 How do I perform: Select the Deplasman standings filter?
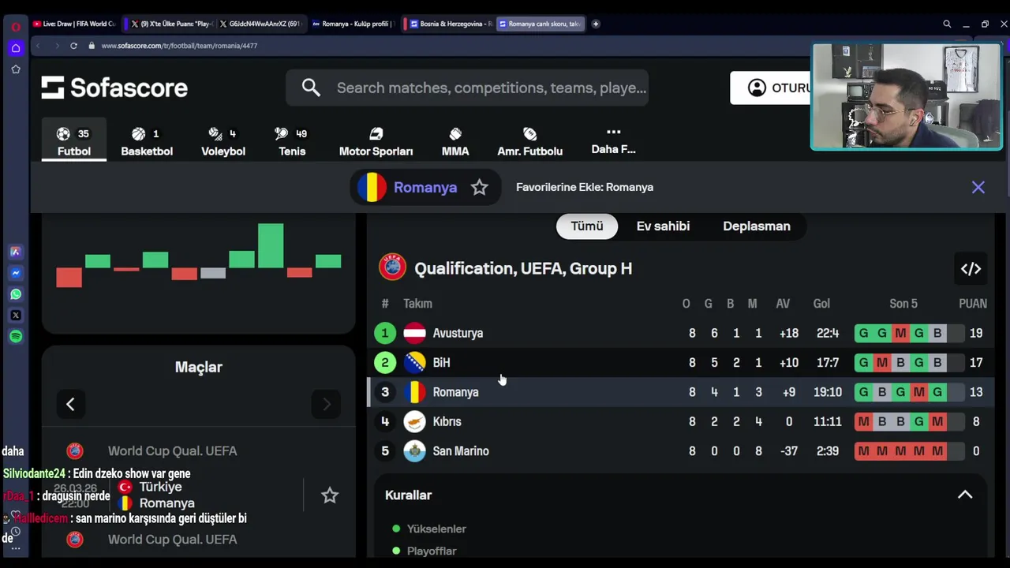757,226
